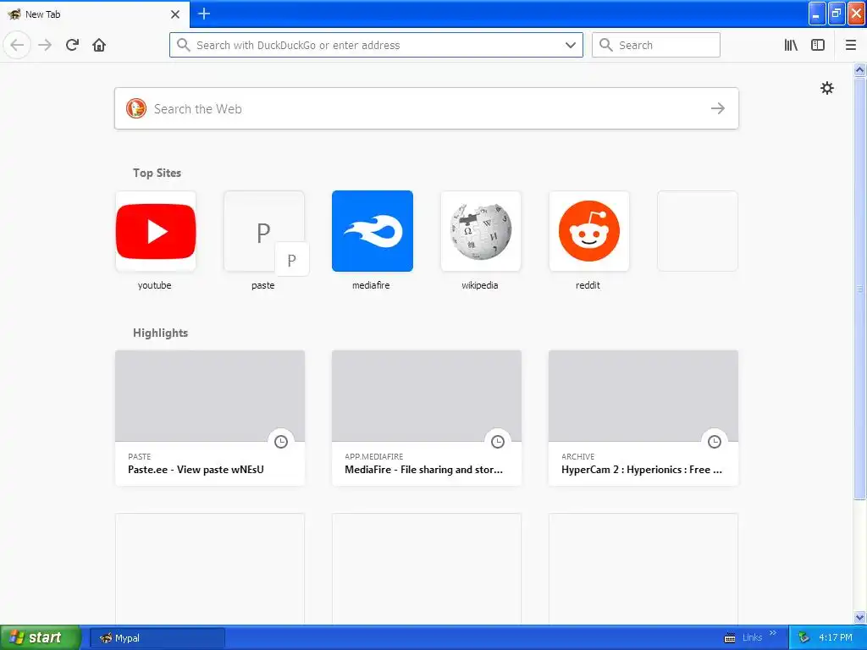
Task: Click the Top Sites section header
Action: (x=157, y=173)
